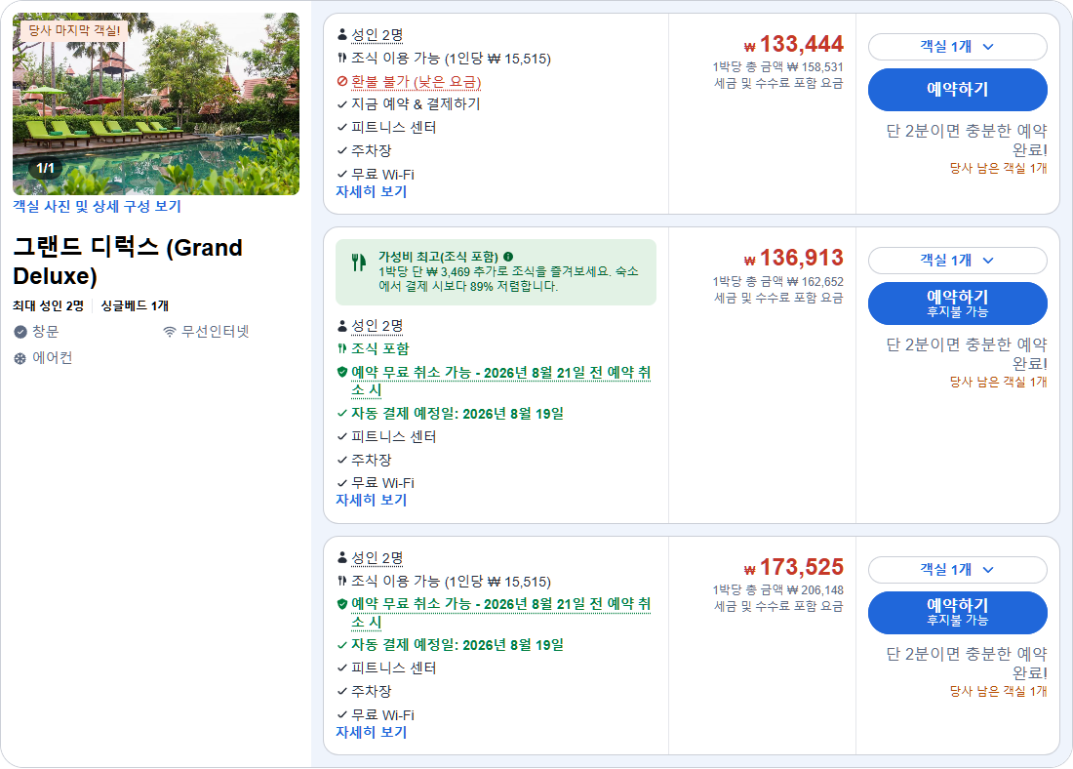
Task: Click the ₩133,444 price
Action: (794, 45)
